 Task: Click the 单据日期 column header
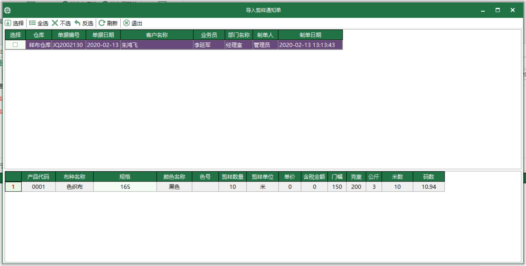(x=103, y=35)
